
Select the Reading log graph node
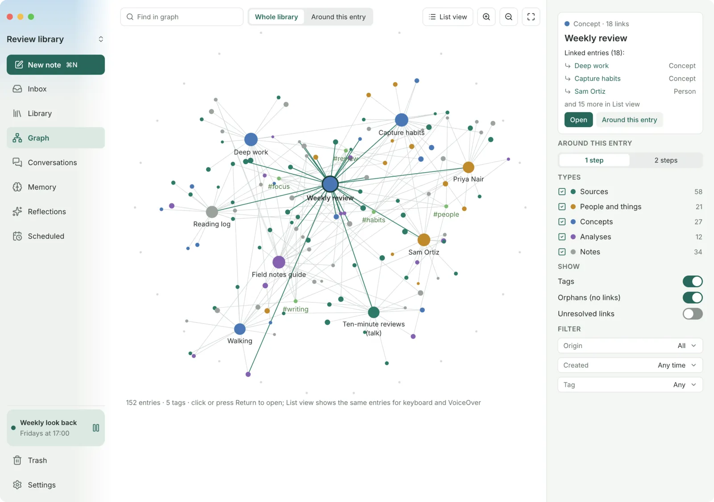(212, 212)
